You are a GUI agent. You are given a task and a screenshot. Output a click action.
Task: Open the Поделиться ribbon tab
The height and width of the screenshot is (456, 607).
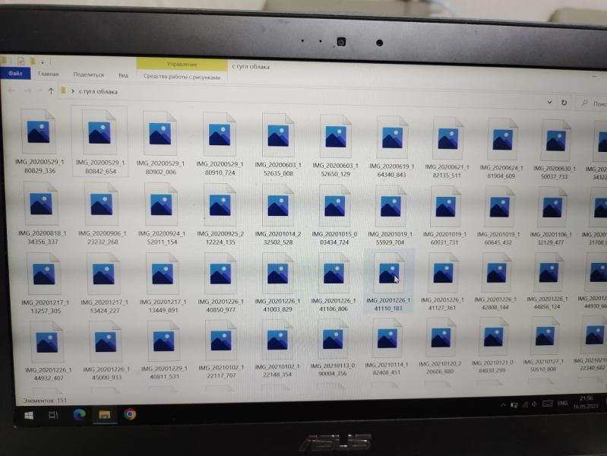click(88, 74)
